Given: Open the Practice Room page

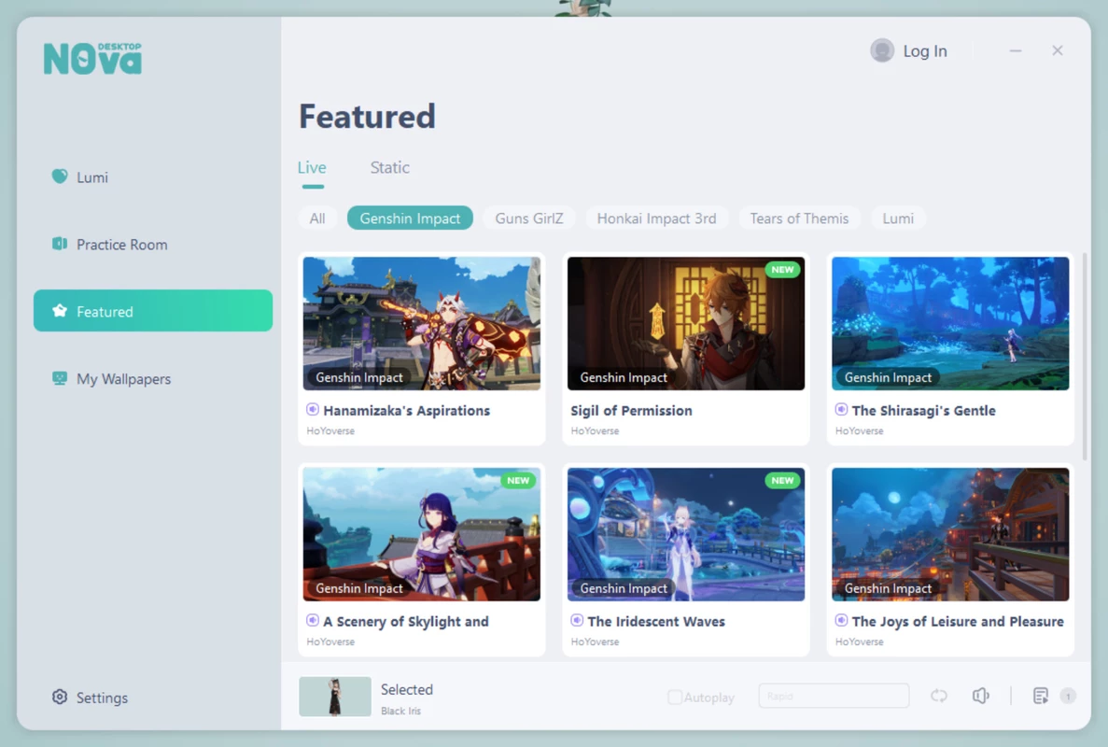Looking at the screenshot, I should (153, 245).
